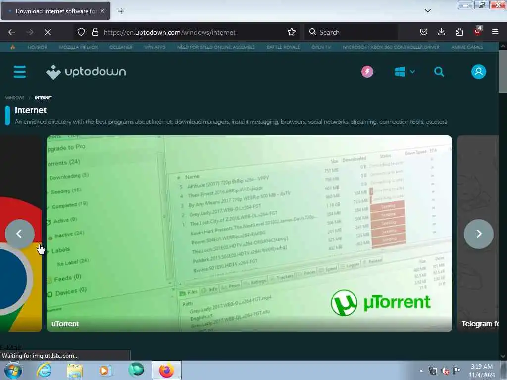
Task: Show previous carousel slide
Action: [x=19, y=234]
